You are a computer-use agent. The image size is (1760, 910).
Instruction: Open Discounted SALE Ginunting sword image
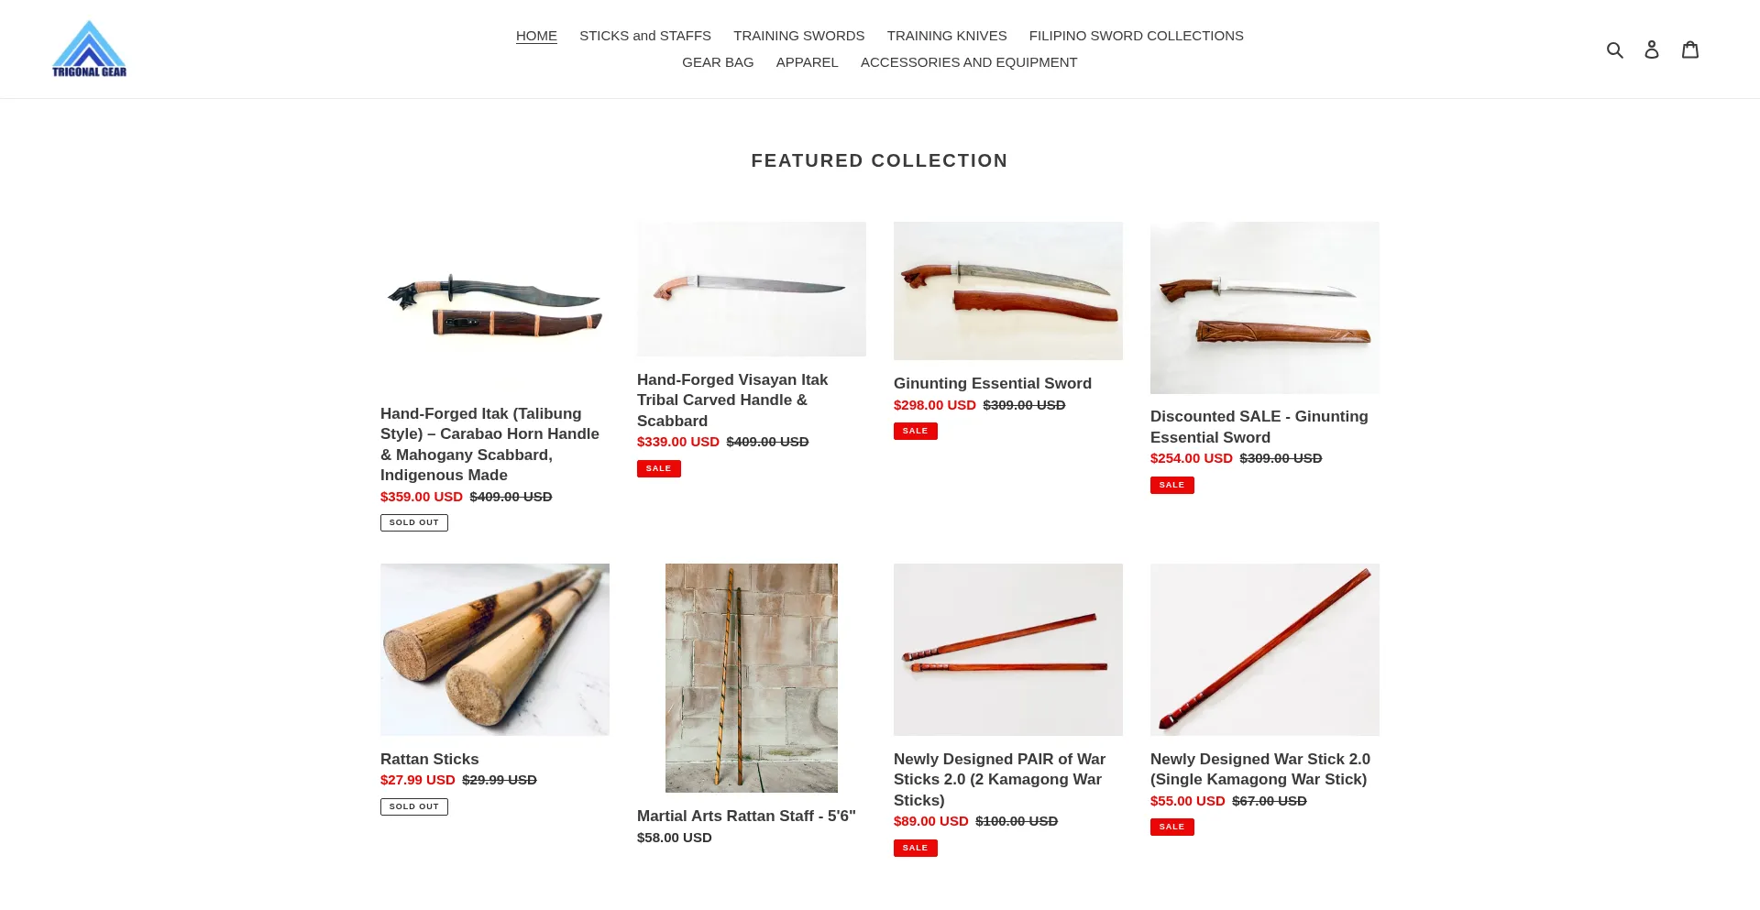pyautogui.click(x=1265, y=308)
